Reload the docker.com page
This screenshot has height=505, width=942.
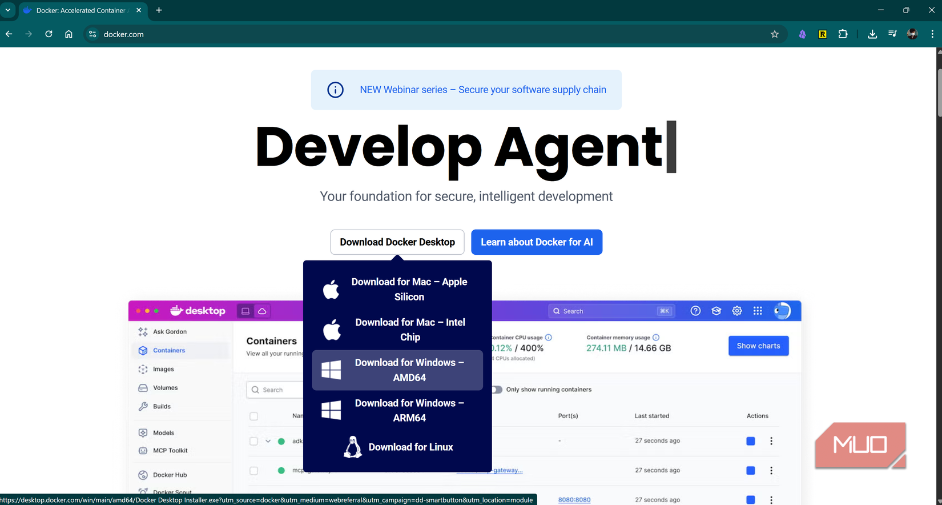pyautogui.click(x=49, y=34)
